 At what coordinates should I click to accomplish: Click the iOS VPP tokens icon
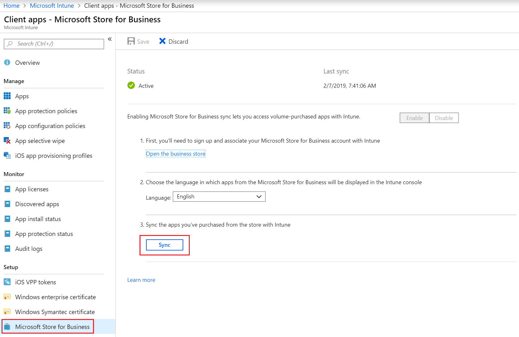[7, 282]
